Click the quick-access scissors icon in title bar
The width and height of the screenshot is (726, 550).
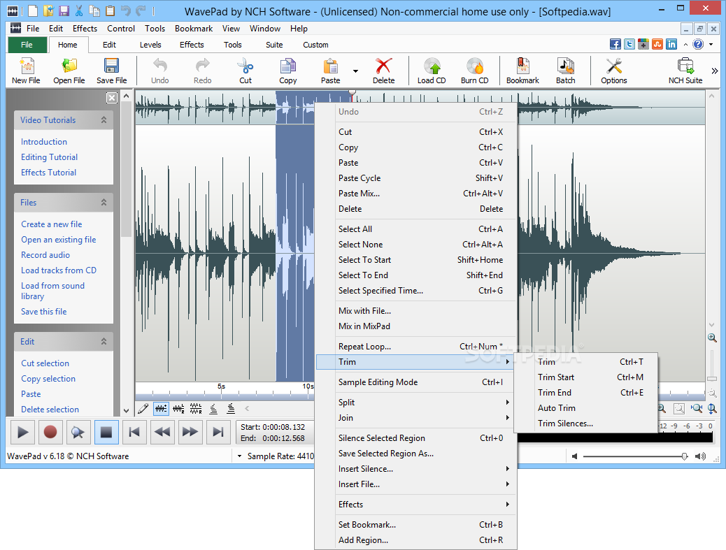pos(79,10)
